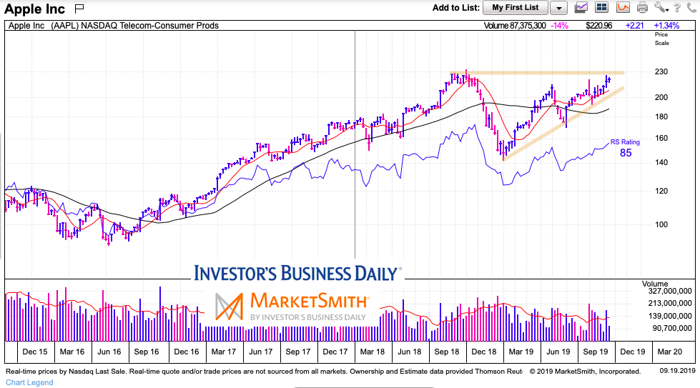The height and width of the screenshot is (388, 700).
Task: Expand the list selection dropdown arrow
Action: [x=558, y=8]
